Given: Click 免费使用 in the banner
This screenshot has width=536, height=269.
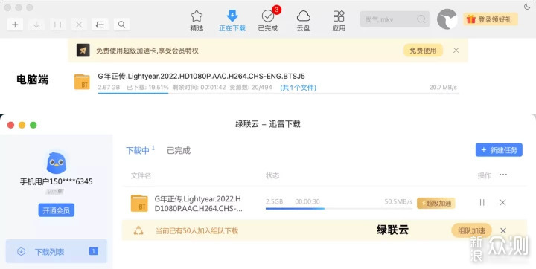Looking at the screenshot, I should (x=423, y=51).
